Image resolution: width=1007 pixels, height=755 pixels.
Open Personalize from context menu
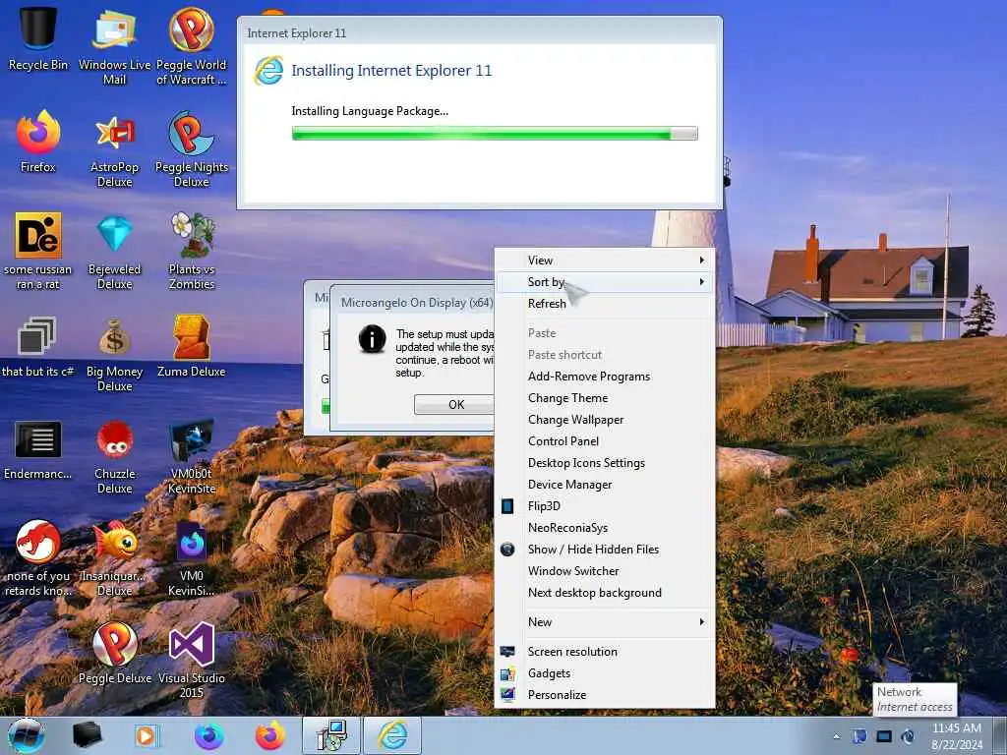click(x=605, y=695)
